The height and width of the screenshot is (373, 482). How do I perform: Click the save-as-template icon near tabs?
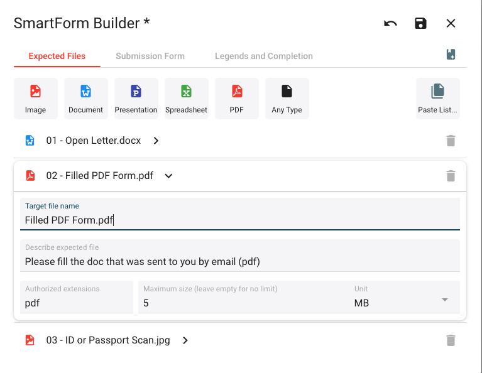(x=451, y=55)
